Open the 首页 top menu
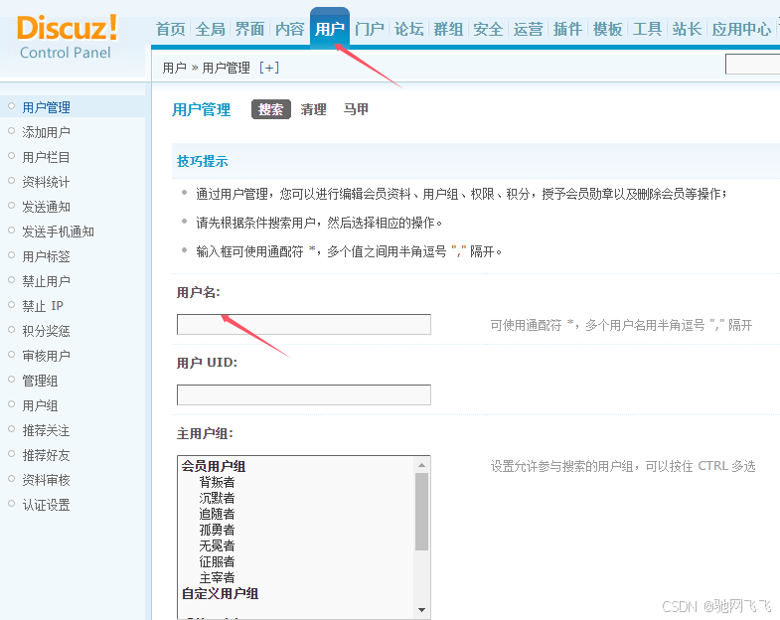This screenshot has width=780, height=620. tap(171, 29)
